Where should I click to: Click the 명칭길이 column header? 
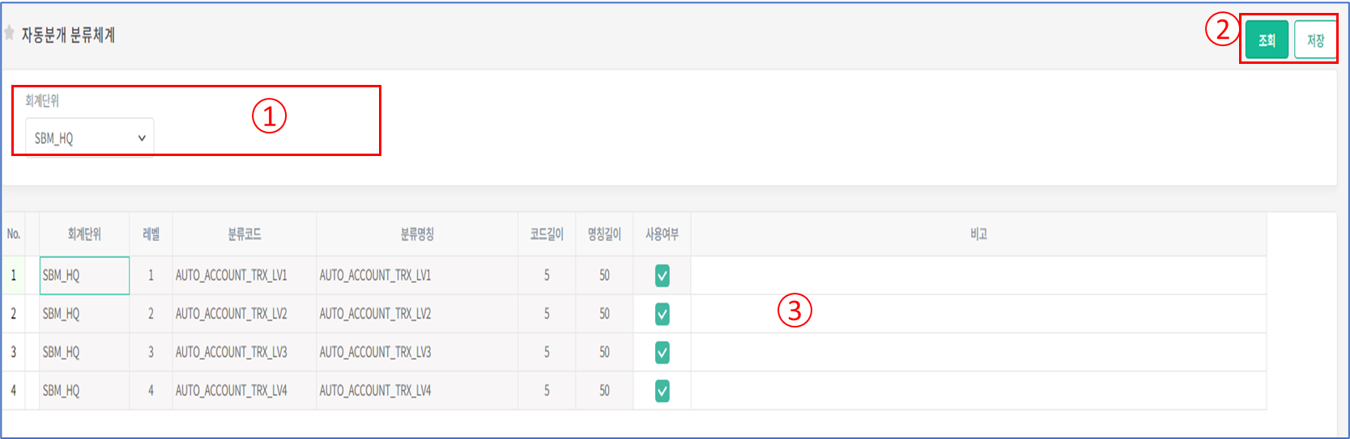click(x=604, y=234)
